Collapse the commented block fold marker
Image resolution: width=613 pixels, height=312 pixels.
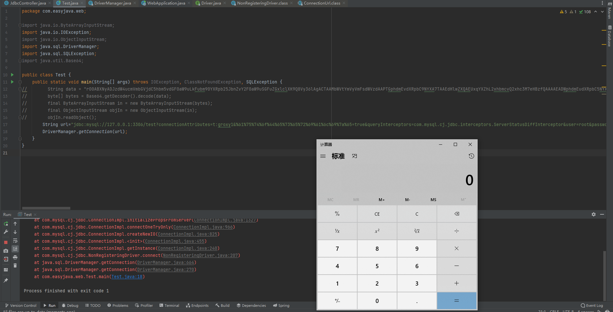(20, 89)
